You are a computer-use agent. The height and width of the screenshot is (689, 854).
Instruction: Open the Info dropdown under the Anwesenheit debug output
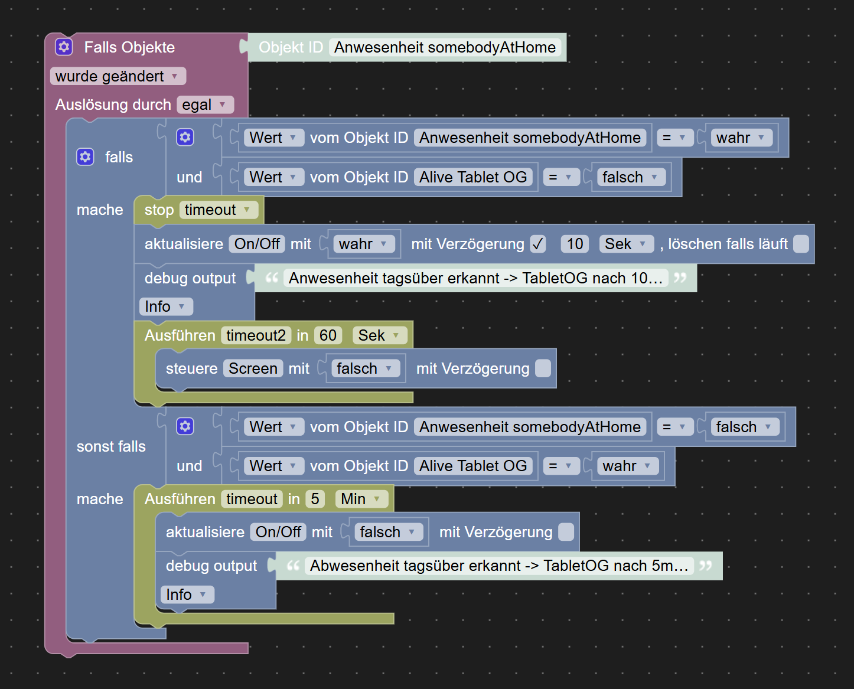(x=166, y=306)
